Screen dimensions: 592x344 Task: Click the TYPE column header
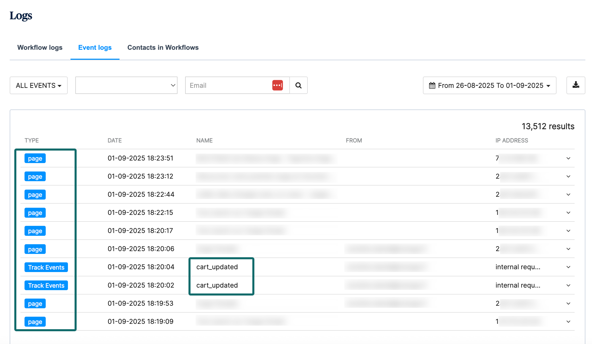pyautogui.click(x=31, y=140)
